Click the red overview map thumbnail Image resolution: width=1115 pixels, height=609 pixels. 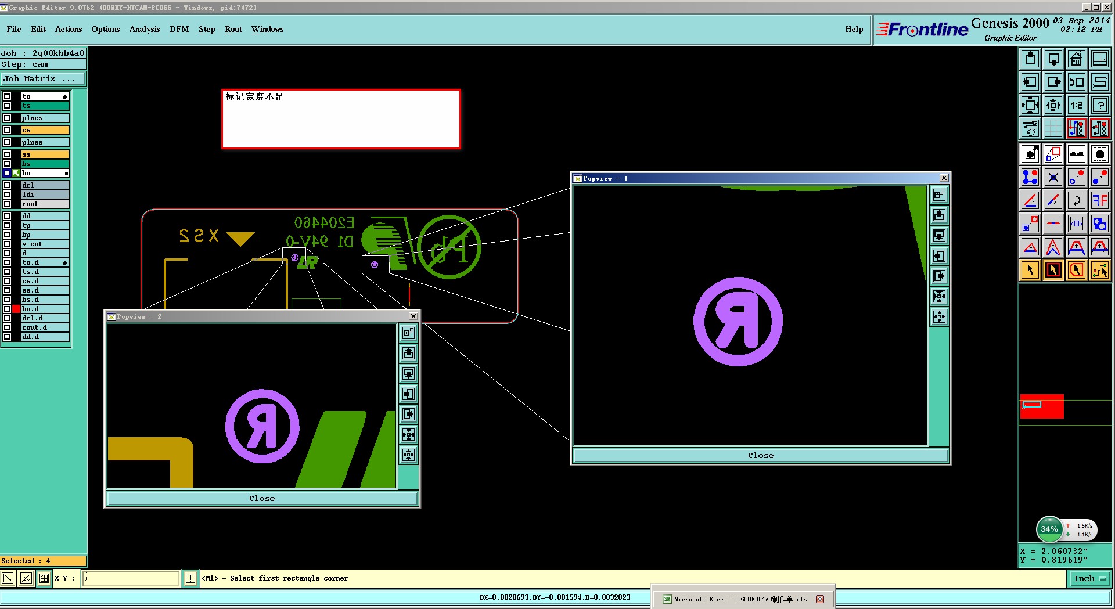1042,406
